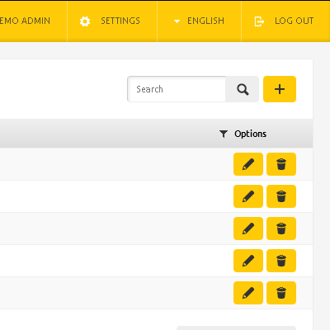Focus the Search input field

coord(177,89)
